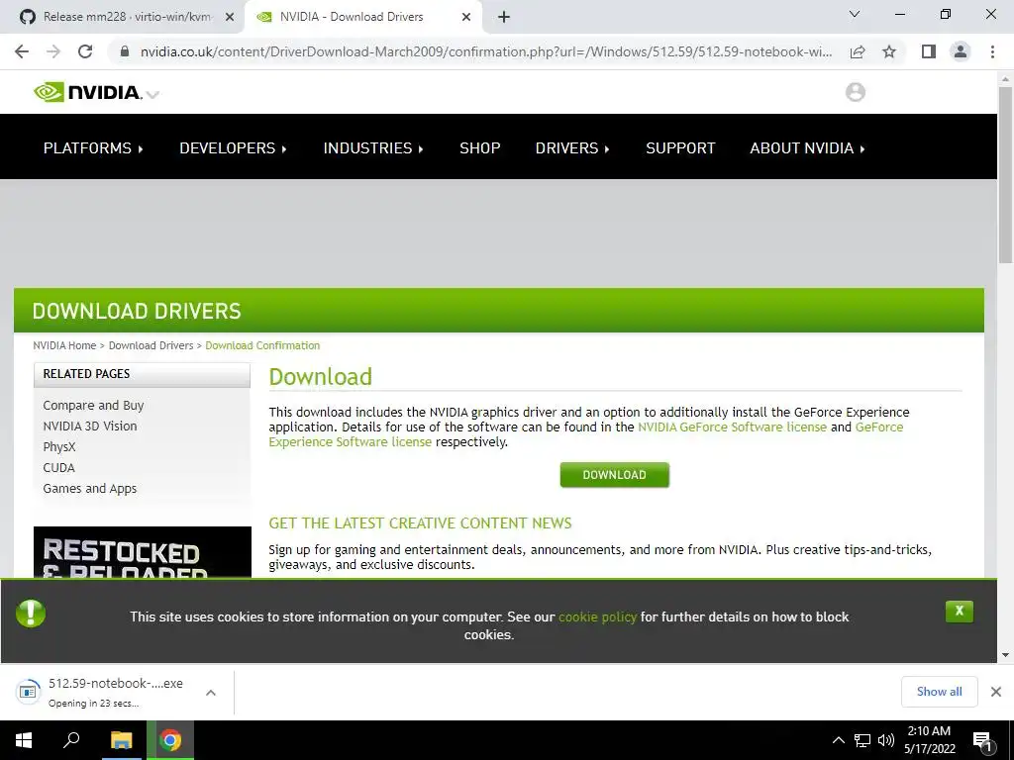Viewport: 1014px width, 760px height.
Task: Click Chrome icon in taskbar
Action: click(x=170, y=740)
